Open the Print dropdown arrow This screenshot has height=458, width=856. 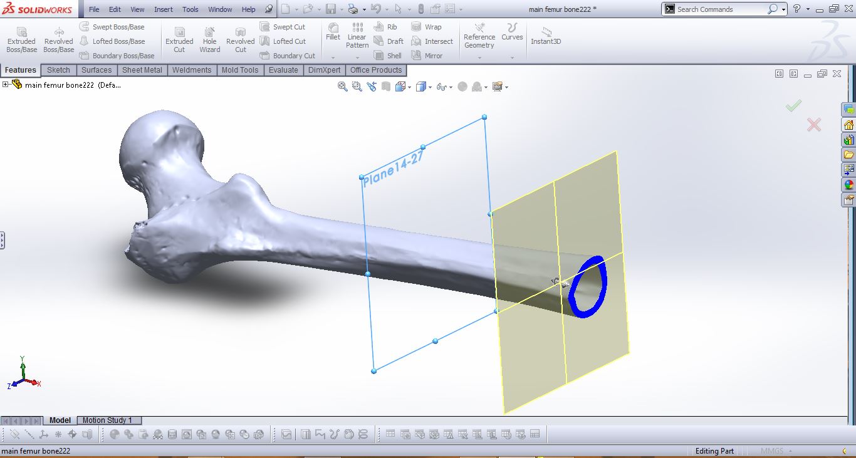point(364,9)
